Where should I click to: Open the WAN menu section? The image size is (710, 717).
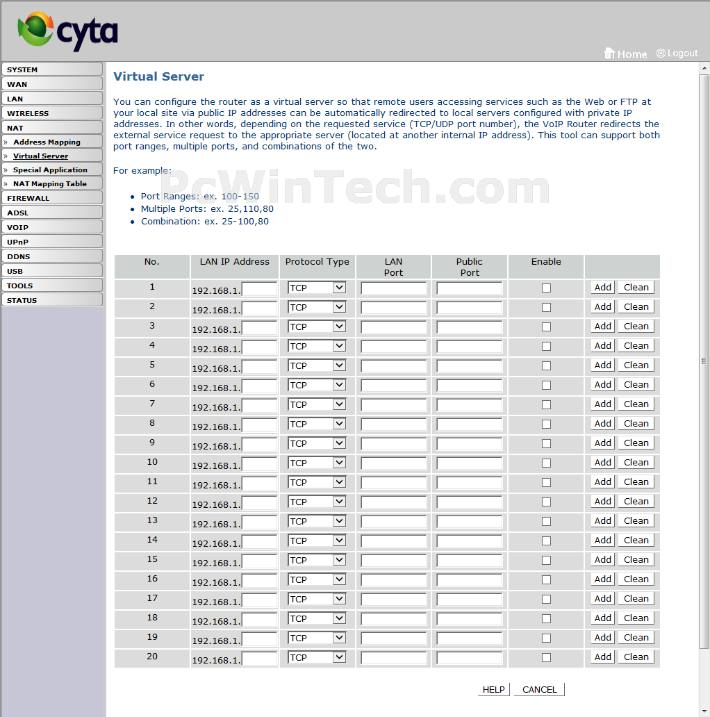52,84
